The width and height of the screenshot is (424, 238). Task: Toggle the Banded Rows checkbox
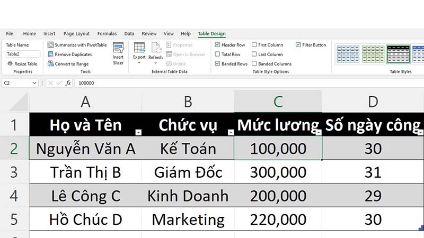(217, 63)
